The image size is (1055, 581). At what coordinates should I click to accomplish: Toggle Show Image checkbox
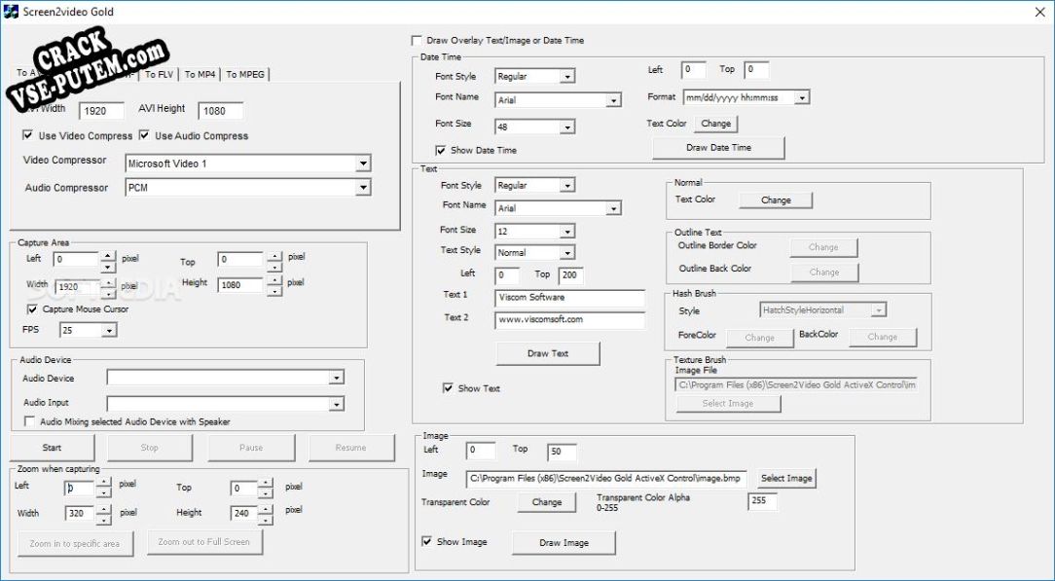[x=426, y=541]
